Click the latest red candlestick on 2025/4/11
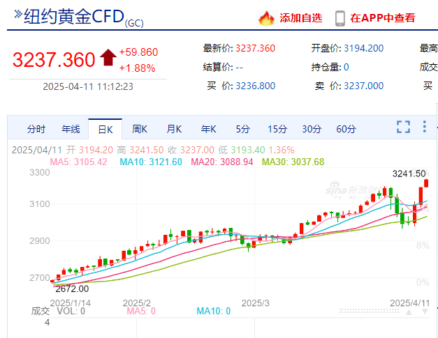The image size is (438, 338). [426, 183]
